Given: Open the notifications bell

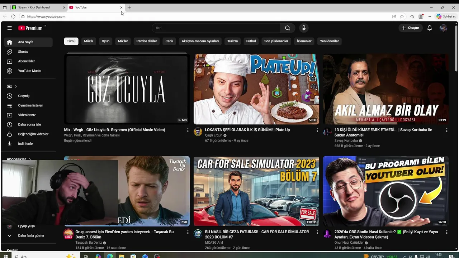Looking at the screenshot, I should point(430,28).
